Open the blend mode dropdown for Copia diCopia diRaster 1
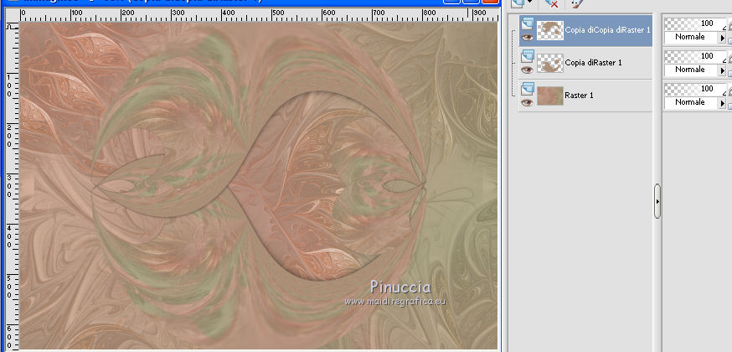This screenshot has width=732, height=352. click(722, 38)
